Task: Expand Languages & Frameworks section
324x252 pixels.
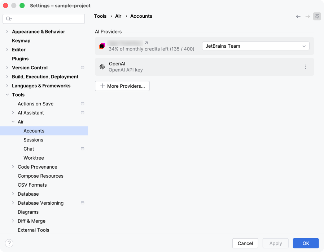Action: click(x=7, y=86)
